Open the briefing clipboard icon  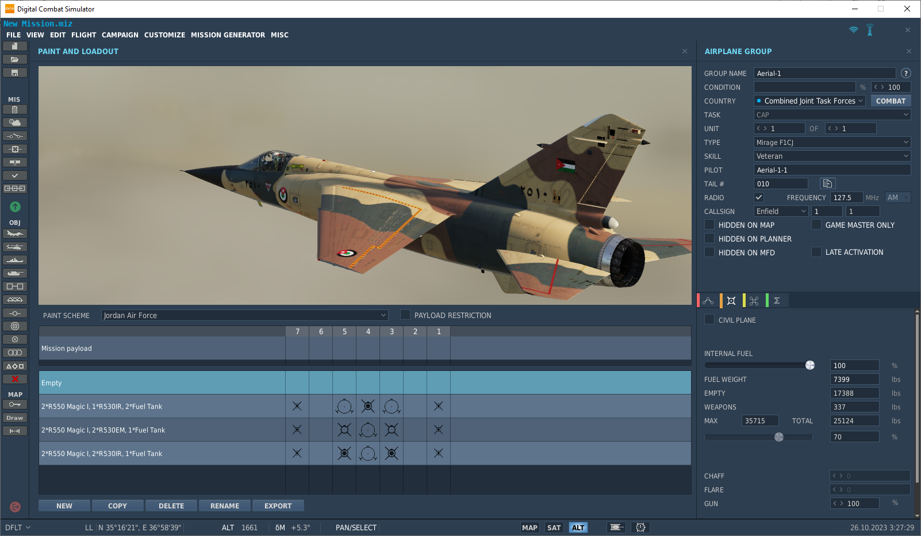pos(15,109)
